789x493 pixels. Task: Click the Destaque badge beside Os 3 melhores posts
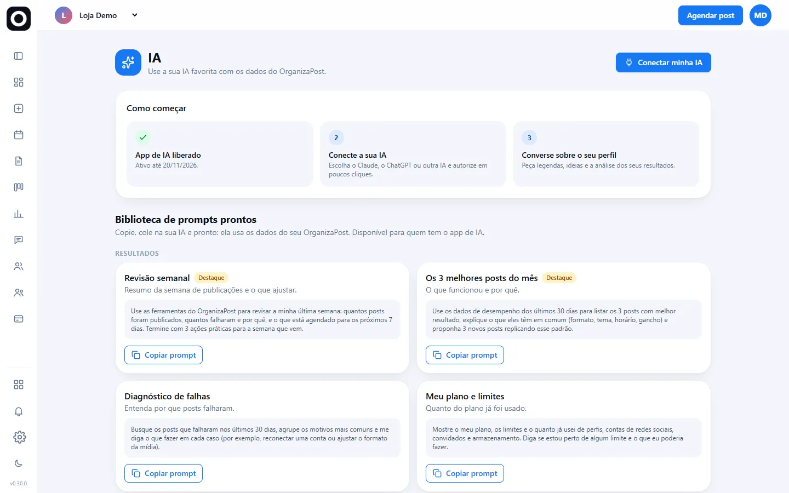coord(559,278)
